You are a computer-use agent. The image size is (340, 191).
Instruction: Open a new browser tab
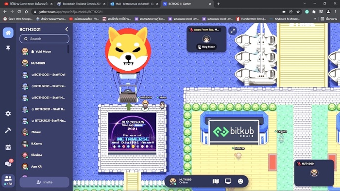click(x=219, y=4)
